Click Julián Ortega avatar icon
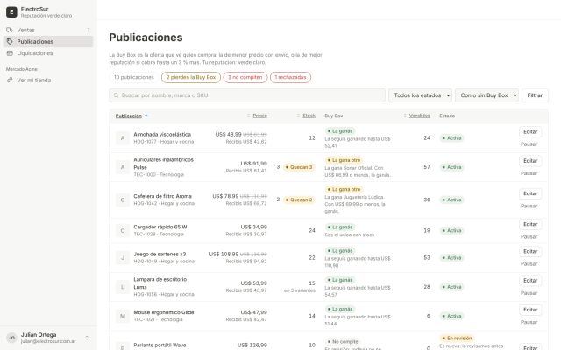Viewport: 561px width, 350px height. click(x=11, y=338)
